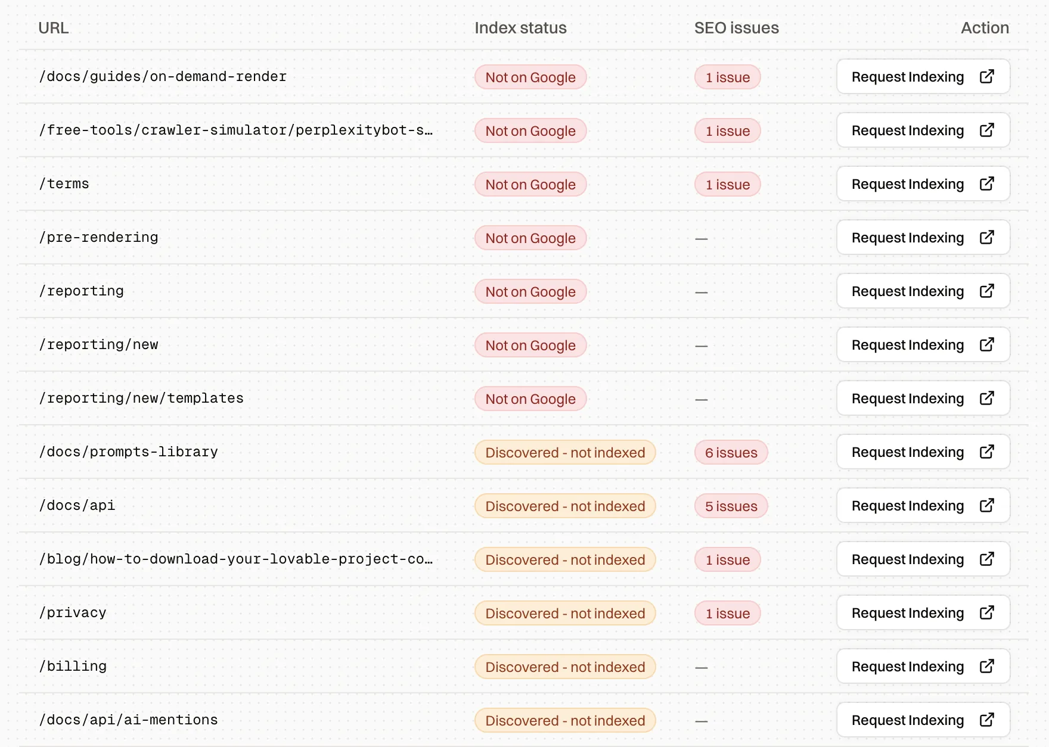This screenshot has height=747, width=1049.
Task: Select the /billing URL text
Action: [73, 667]
